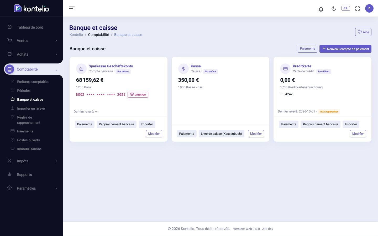Open Livre de caisse (Kassenbuch)
This screenshot has width=378, height=236.
pos(221,134)
